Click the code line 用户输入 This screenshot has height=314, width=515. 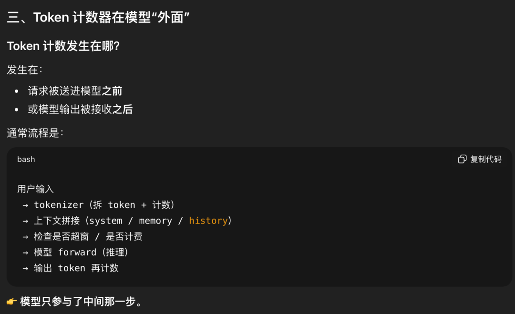pos(36,189)
